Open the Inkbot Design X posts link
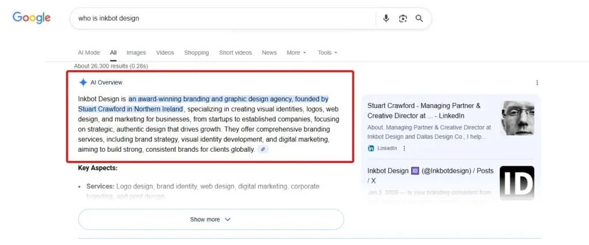This screenshot has width=589, height=245. 430,175
